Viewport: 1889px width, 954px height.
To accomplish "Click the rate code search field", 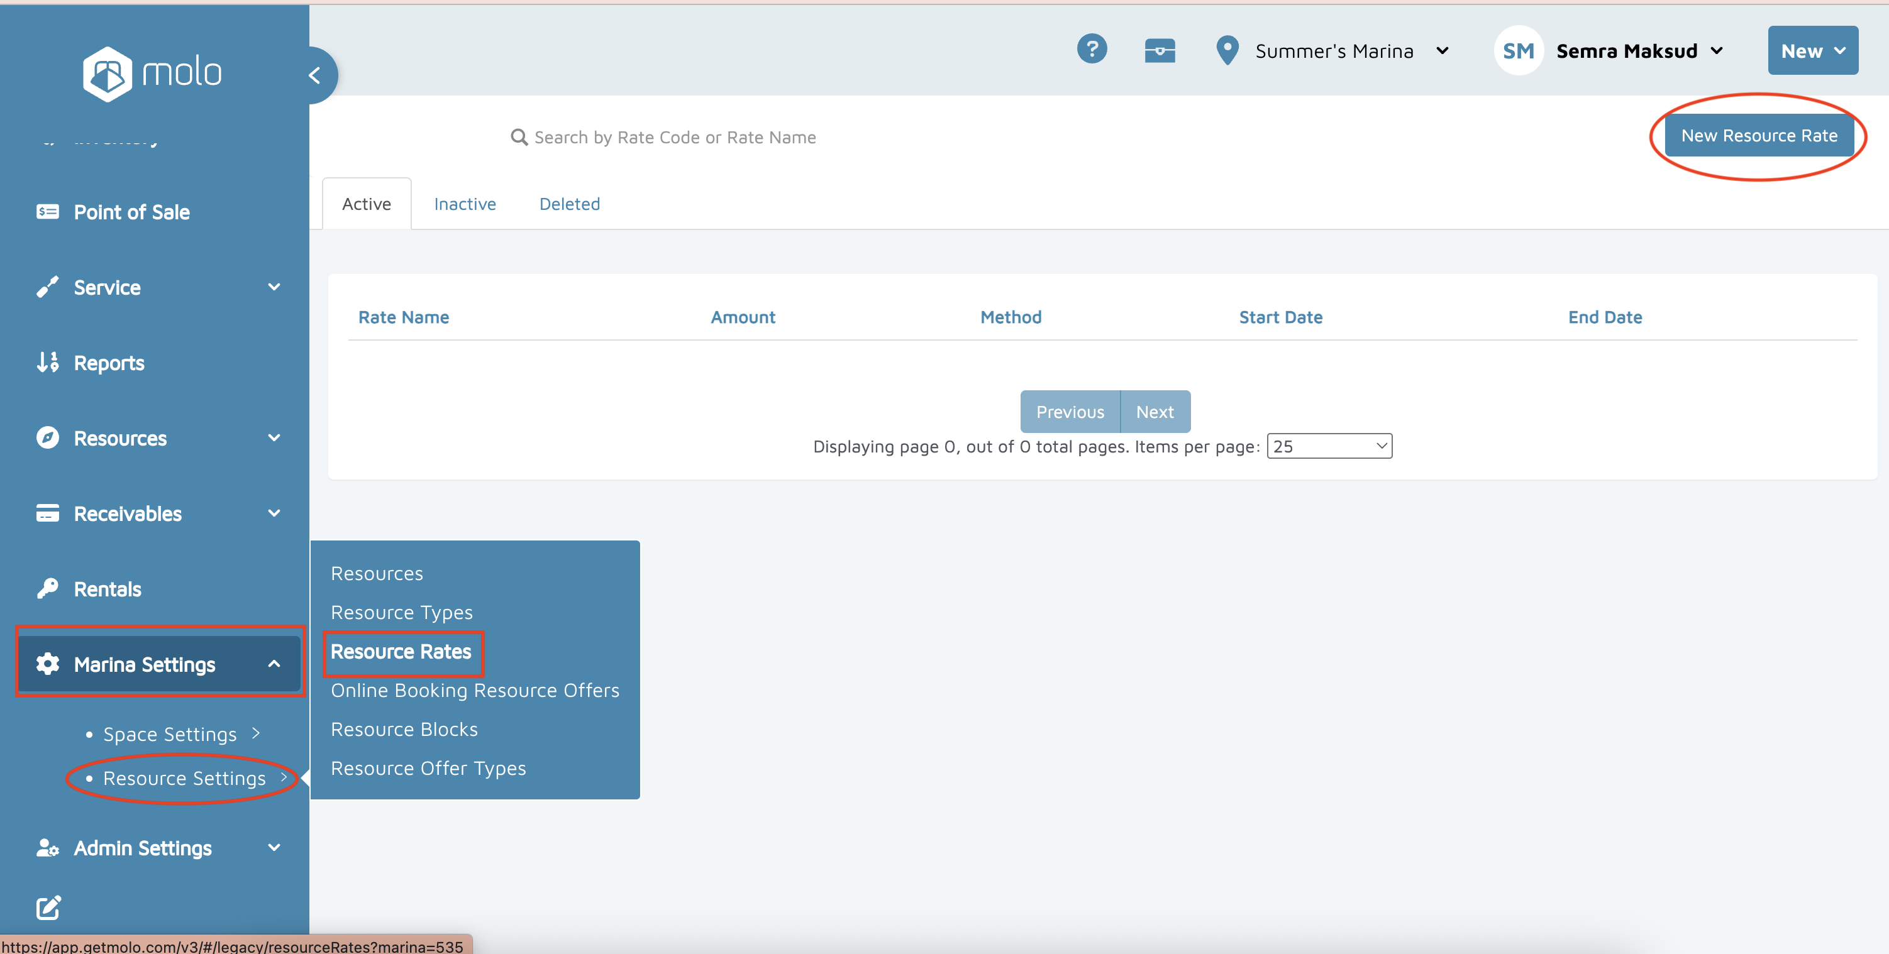I will pyautogui.click(x=675, y=137).
